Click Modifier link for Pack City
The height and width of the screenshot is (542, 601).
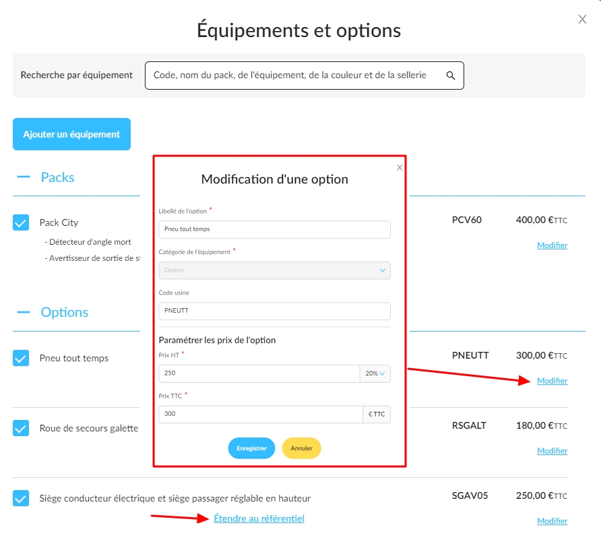point(552,245)
